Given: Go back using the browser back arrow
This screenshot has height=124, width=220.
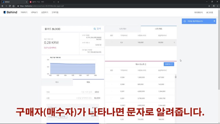Looking at the screenshot, I should point(2,6).
